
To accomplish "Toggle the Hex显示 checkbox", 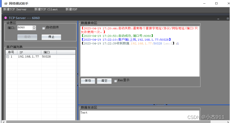I will point(116,81).
